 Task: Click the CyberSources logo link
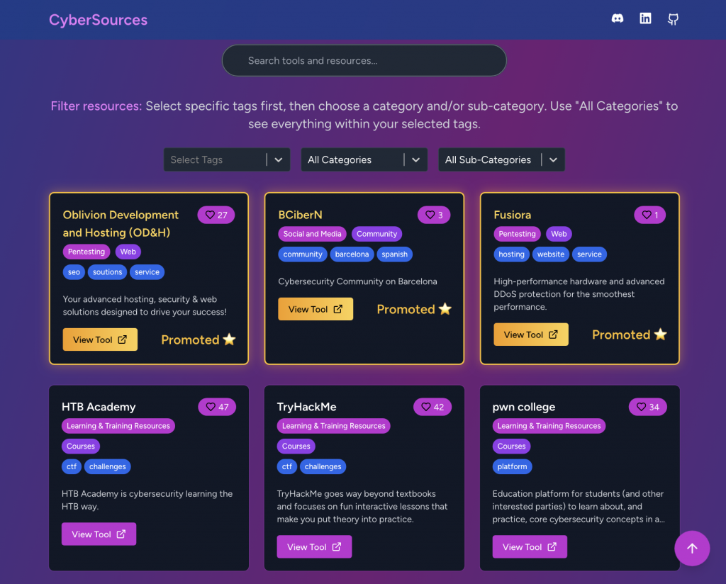(x=98, y=20)
